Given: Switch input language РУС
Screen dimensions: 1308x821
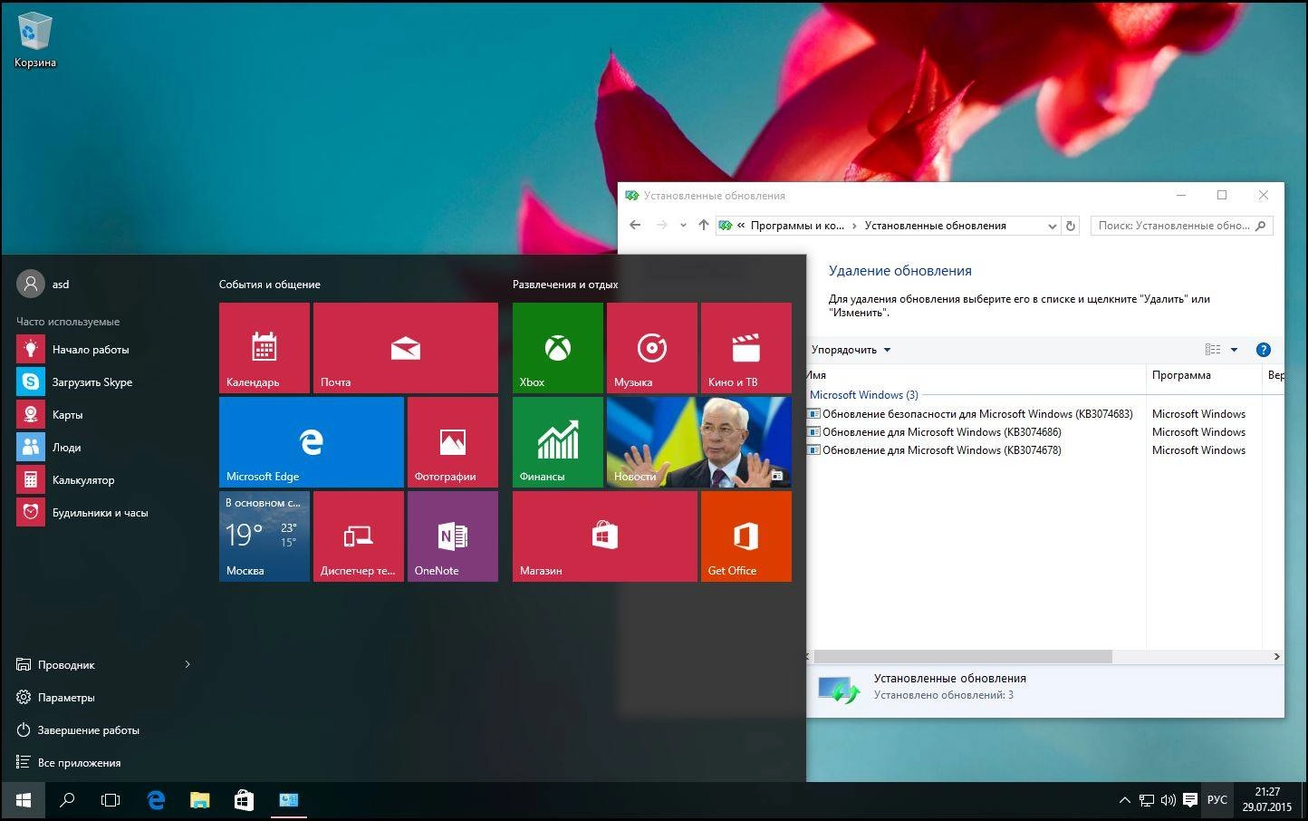Looking at the screenshot, I should [x=1217, y=800].
